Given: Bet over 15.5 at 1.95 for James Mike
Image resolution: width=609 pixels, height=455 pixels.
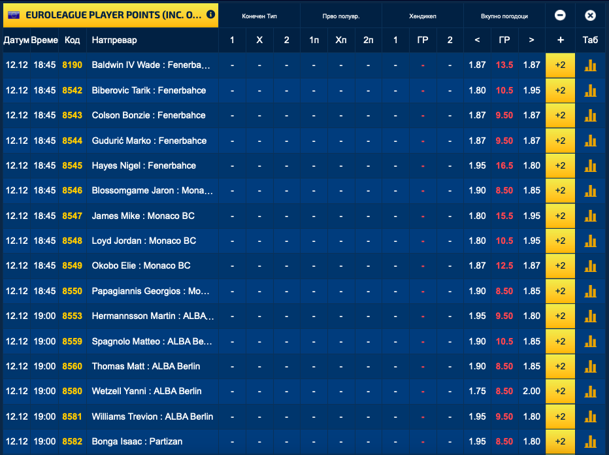Looking at the screenshot, I should pyautogui.click(x=531, y=216).
